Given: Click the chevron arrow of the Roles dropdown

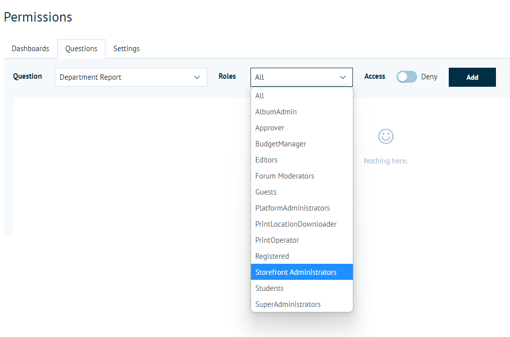Looking at the screenshot, I should coord(343,77).
